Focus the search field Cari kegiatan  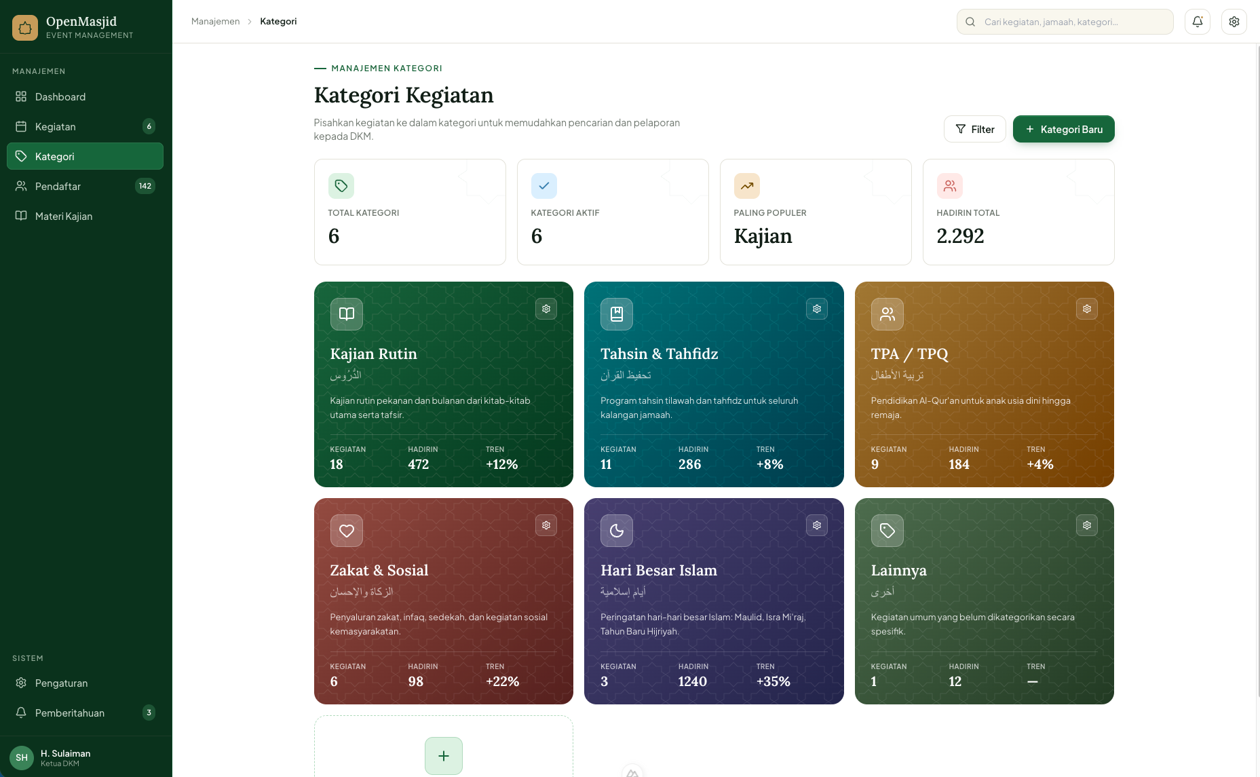(1065, 22)
